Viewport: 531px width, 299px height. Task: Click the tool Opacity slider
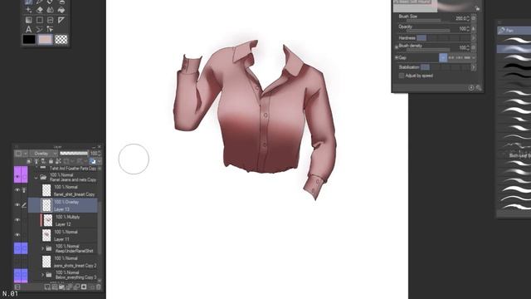428,31
